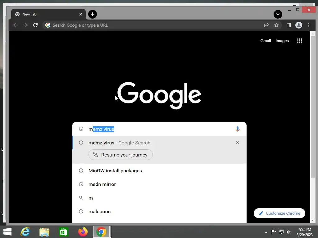318x238 pixels.
Task: Click Customize Chrome button
Action: pos(279,213)
